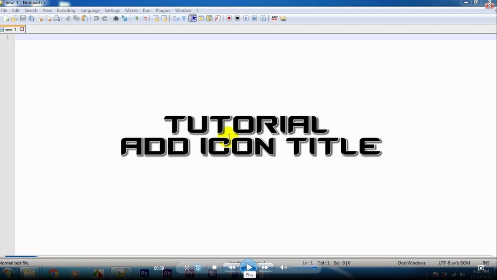Image resolution: width=497 pixels, height=280 pixels.
Task: Click the Cut scissors icon
Action: pyautogui.click(x=68, y=18)
